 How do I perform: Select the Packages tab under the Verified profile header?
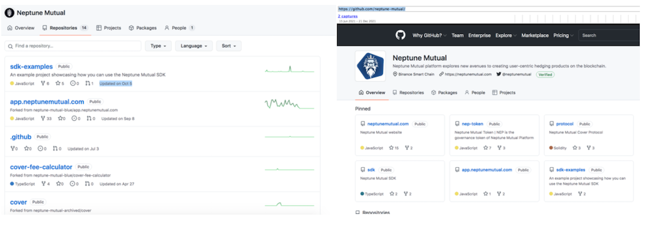[444, 93]
